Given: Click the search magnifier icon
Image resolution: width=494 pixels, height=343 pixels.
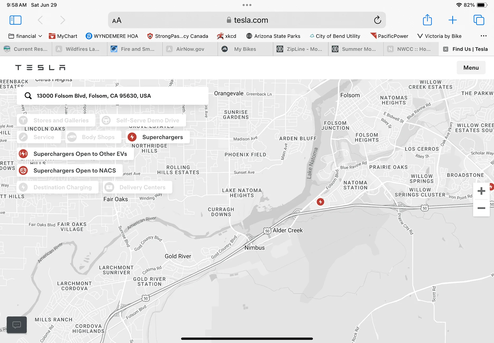Looking at the screenshot, I should pyautogui.click(x=28, y=96).
